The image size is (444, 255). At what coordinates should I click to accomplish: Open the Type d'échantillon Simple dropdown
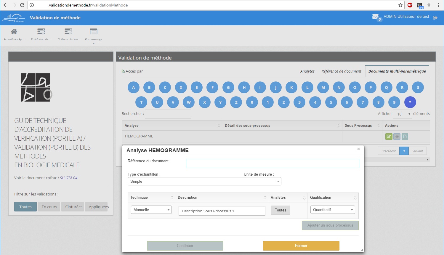[204, 181]
